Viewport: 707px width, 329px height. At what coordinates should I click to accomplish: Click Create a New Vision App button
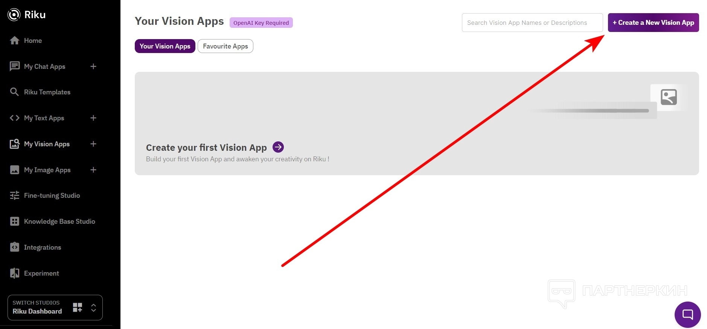653,23
